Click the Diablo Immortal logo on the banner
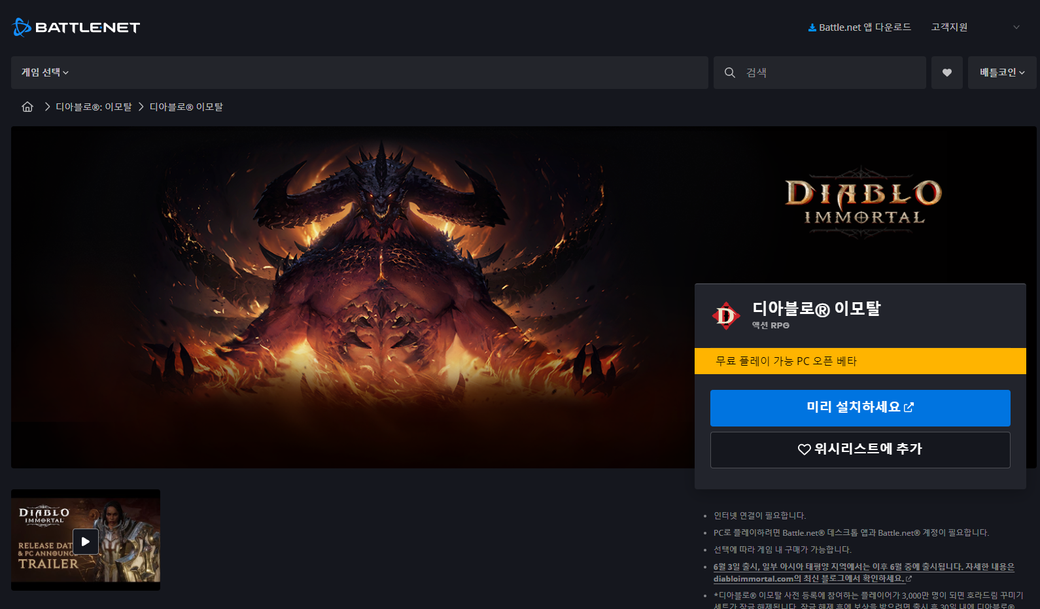 click(863, 202)
